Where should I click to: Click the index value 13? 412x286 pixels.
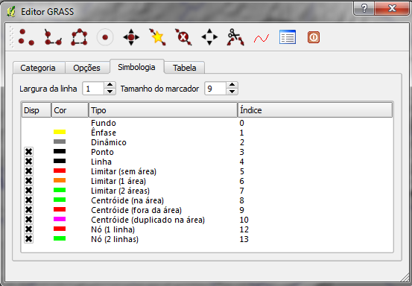(x=244, y=239)
